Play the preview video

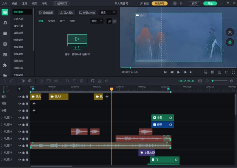(x=179, y=72)
